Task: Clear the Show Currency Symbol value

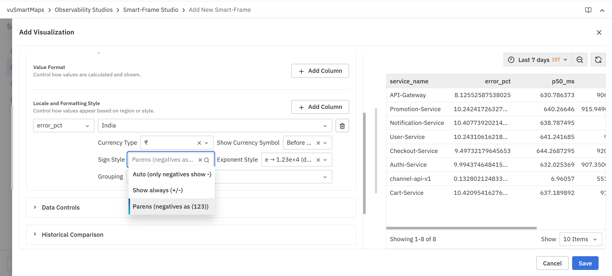Action: point(318,143)
